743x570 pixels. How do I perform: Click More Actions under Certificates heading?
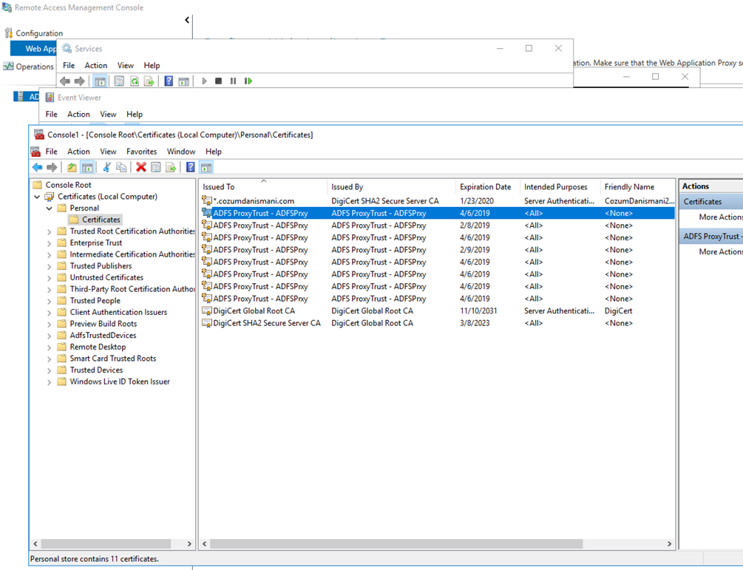coord(720,217)
